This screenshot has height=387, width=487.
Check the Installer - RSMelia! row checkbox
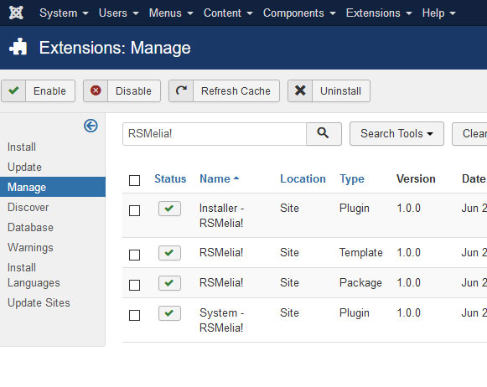tap(134, 210)
